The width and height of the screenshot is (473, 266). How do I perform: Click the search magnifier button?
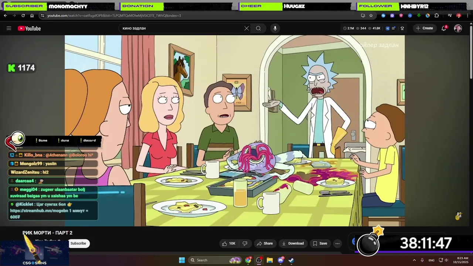[258, 28]
